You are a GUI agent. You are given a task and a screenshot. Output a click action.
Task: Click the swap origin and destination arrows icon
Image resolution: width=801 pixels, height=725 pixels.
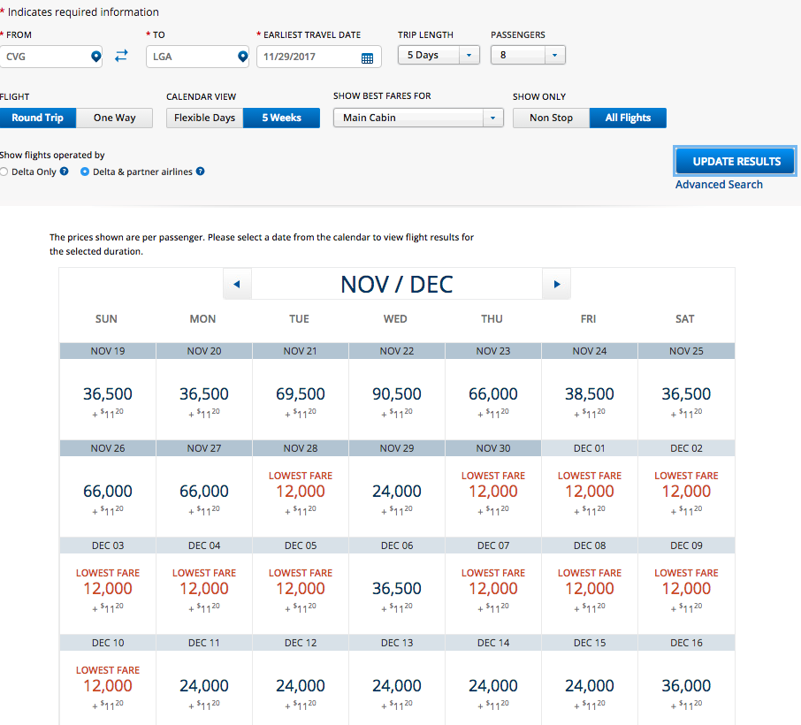(x=121, y=56)
